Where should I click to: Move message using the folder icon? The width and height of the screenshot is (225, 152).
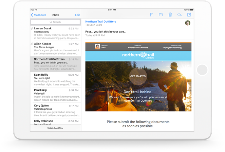pyautogui.click(x=161, y=15)
